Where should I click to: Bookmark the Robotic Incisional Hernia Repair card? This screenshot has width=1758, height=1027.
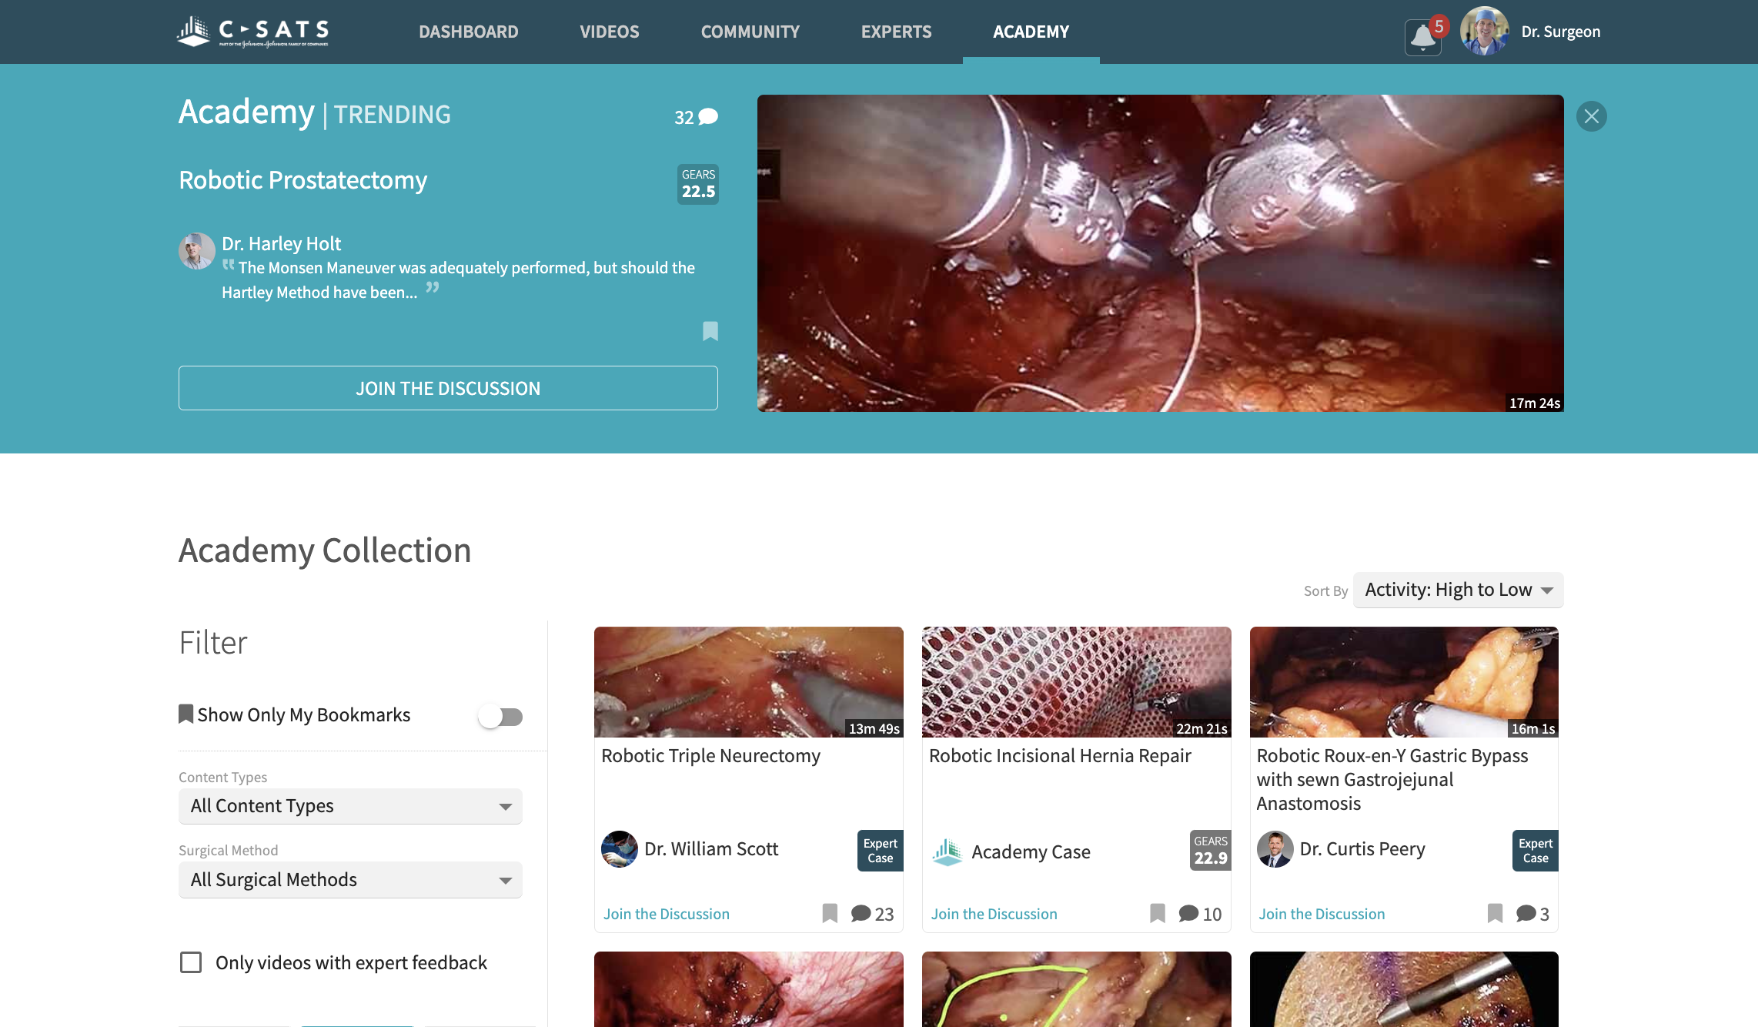pyautogui.click(x=1158, y=913)
